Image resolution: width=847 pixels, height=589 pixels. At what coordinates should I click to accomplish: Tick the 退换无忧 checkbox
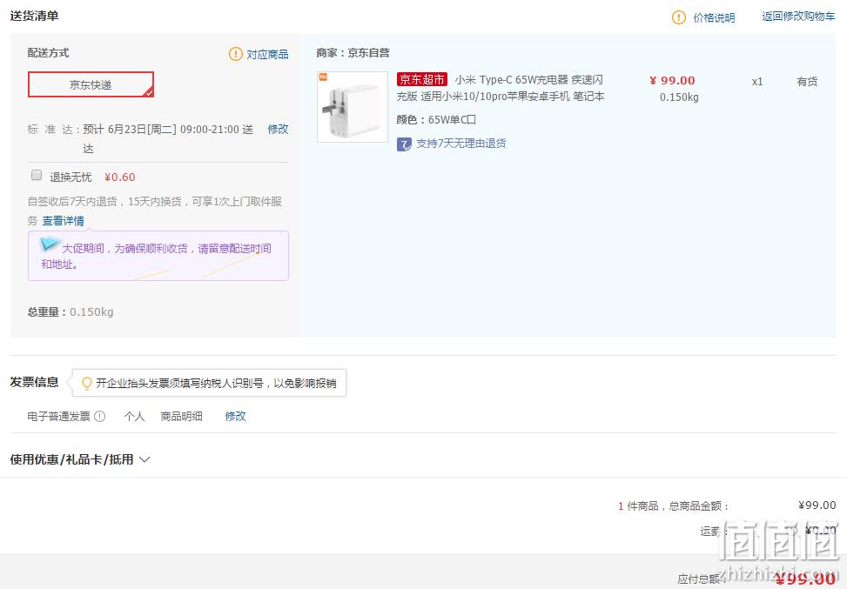pos(37,175)
